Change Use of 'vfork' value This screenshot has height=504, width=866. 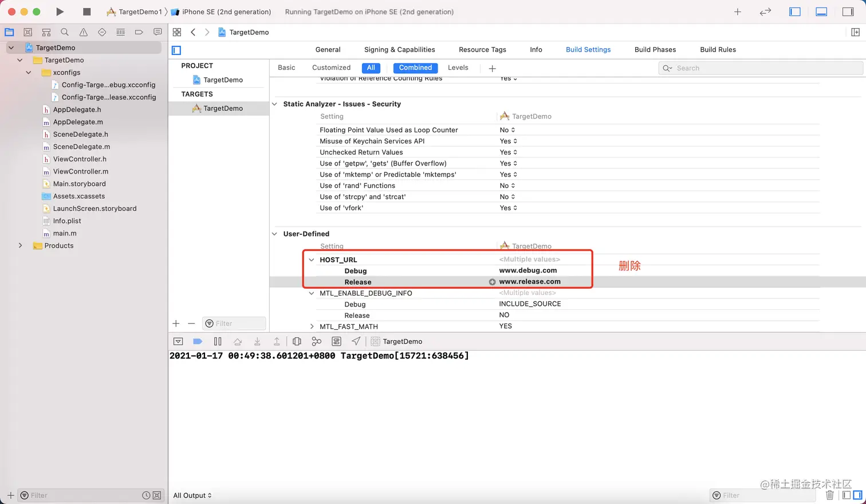coord(508,208)
